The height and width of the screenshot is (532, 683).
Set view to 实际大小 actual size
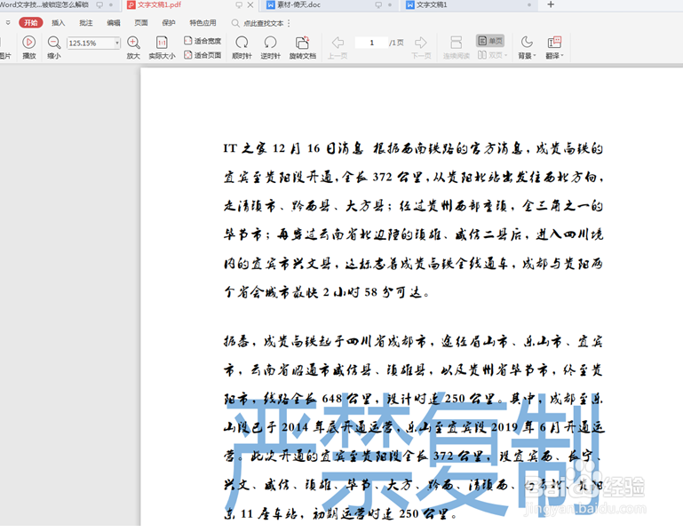pos(162,47)
